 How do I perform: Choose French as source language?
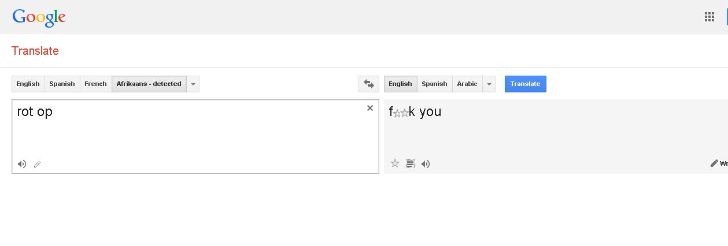point(95,84)
